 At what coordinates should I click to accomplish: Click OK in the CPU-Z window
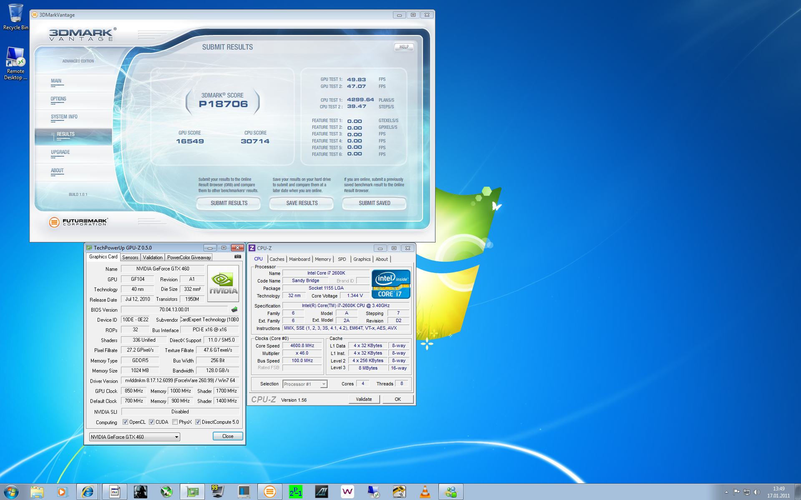[x=398, y=399]
